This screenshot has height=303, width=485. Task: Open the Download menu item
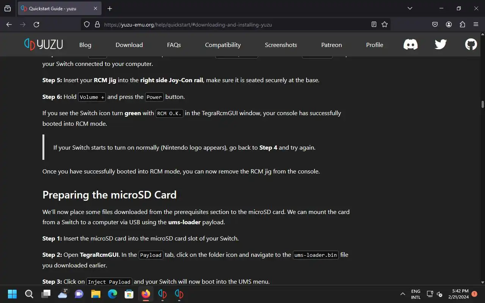tap(129, 45)
